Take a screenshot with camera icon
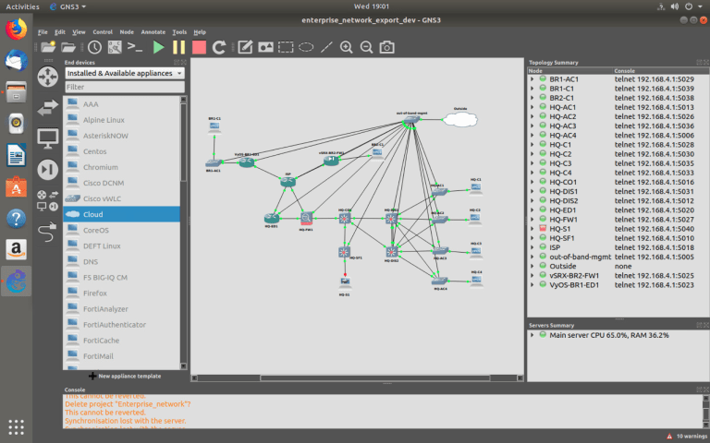Viewport: 710px width, 443px height. click(x=386, y=47)
